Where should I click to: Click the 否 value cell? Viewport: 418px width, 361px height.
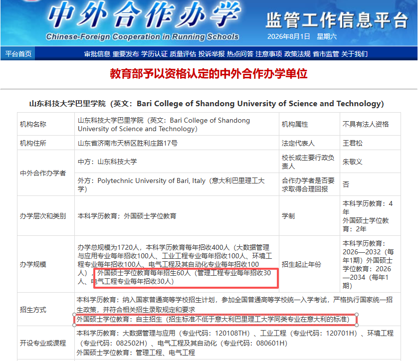[x=370, y=184]
